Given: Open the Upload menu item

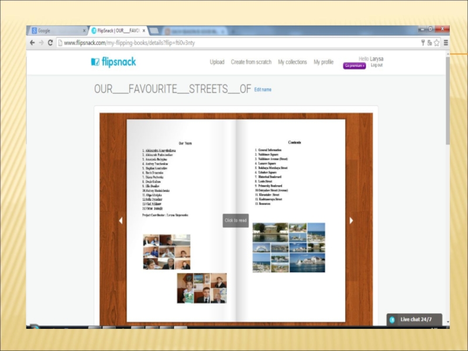Looking at the screenshot, I should 217,62.
